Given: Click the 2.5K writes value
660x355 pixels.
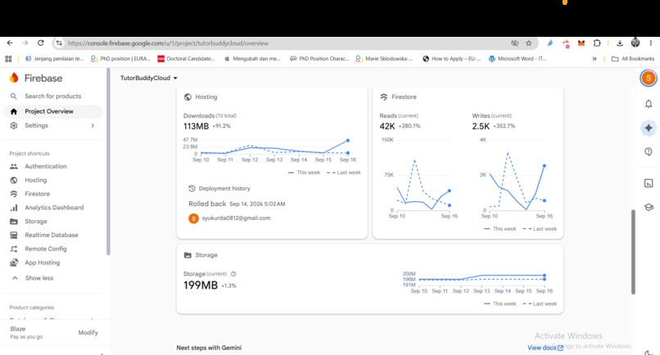Looking at the screenshot, I should (x=481, y=126).
